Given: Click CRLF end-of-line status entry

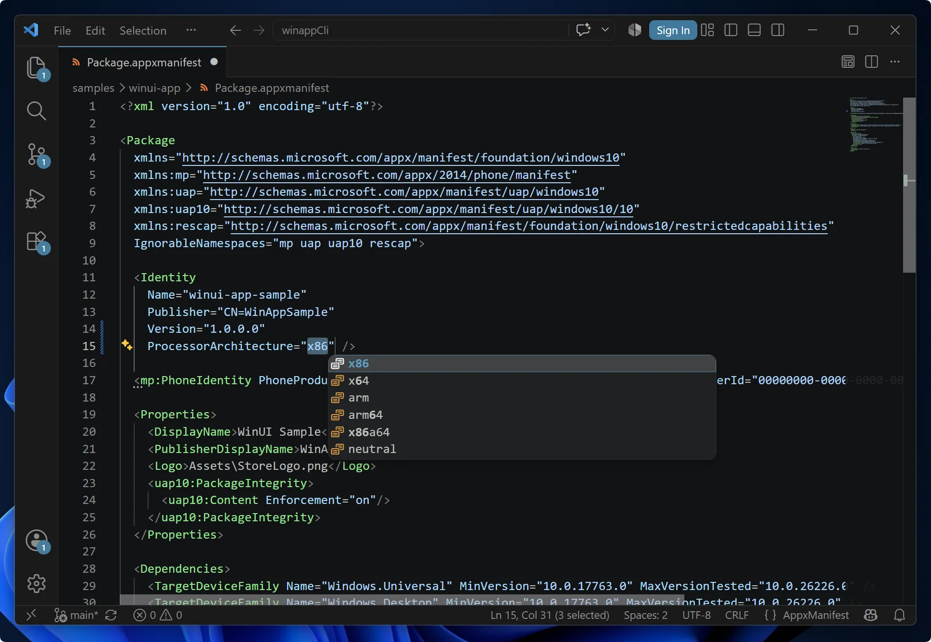Looking at the screenshot, I should tap(737, 615).
